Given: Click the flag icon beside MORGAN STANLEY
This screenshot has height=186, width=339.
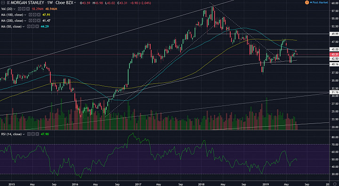Looking at the screenshot, I should pos(8,3).
